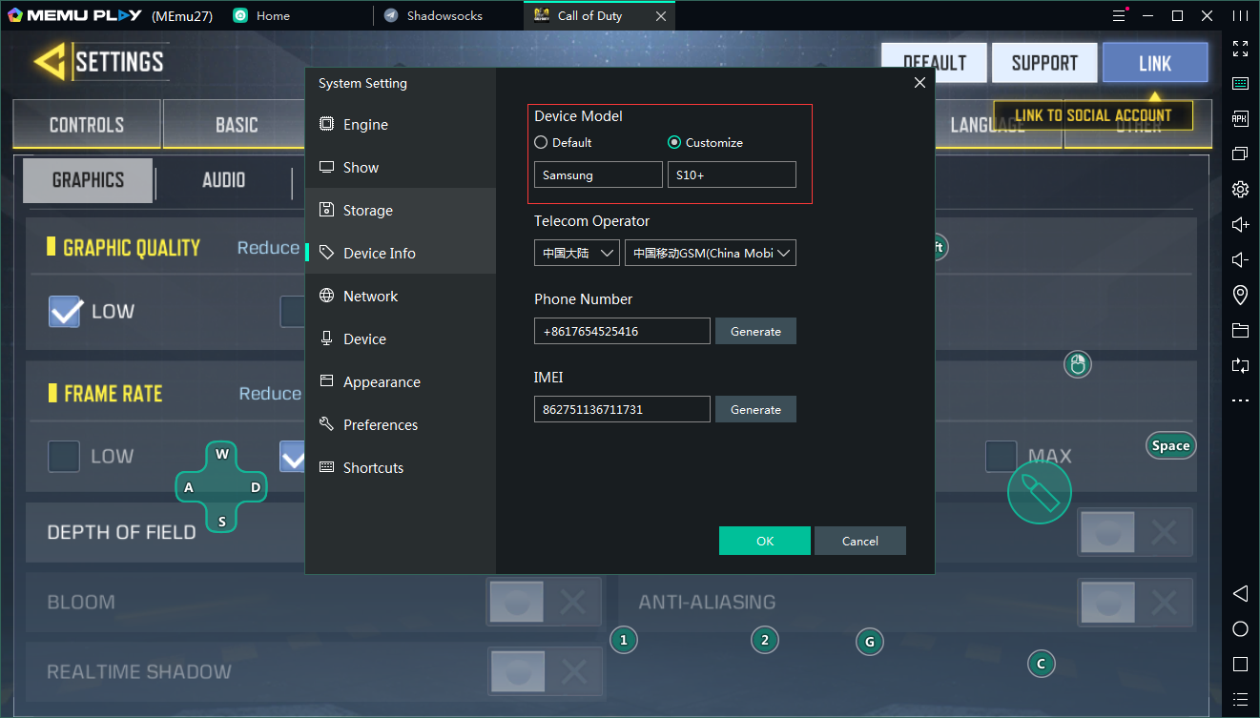This screenshot has width=1260, height=718.
Task: Open the Network settings section
Action: (x=370, y=296)
